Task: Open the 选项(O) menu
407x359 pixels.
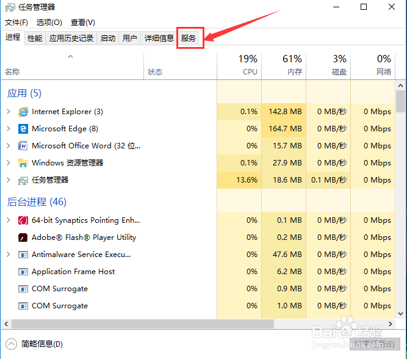Action: pyautogui.click(x=49, y=23)
